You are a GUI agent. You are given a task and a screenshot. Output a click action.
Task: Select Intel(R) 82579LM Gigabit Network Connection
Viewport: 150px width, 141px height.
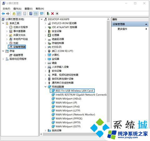81,95
